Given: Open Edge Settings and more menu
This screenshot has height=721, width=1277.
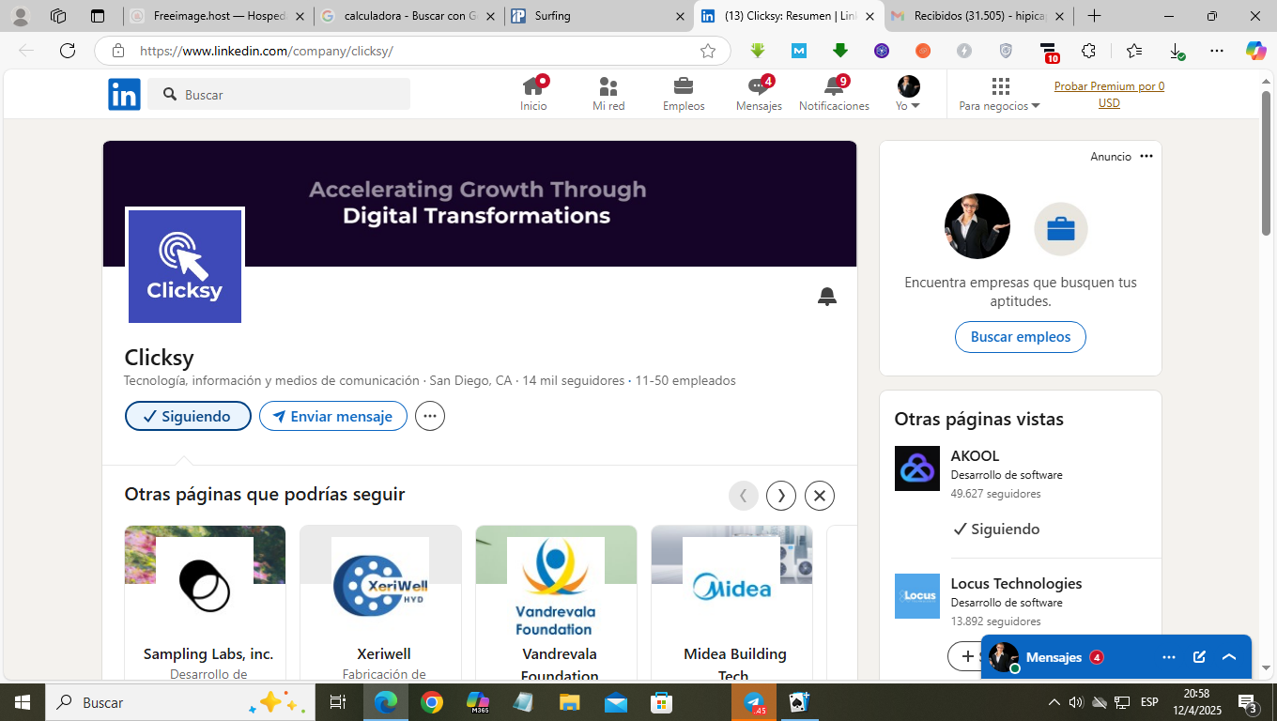Looking at the screenshot, I should [x=1217, y=51].
